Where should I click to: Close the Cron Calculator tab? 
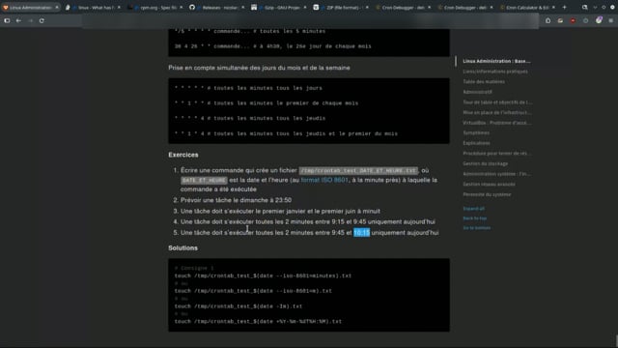tap(553, 7)
